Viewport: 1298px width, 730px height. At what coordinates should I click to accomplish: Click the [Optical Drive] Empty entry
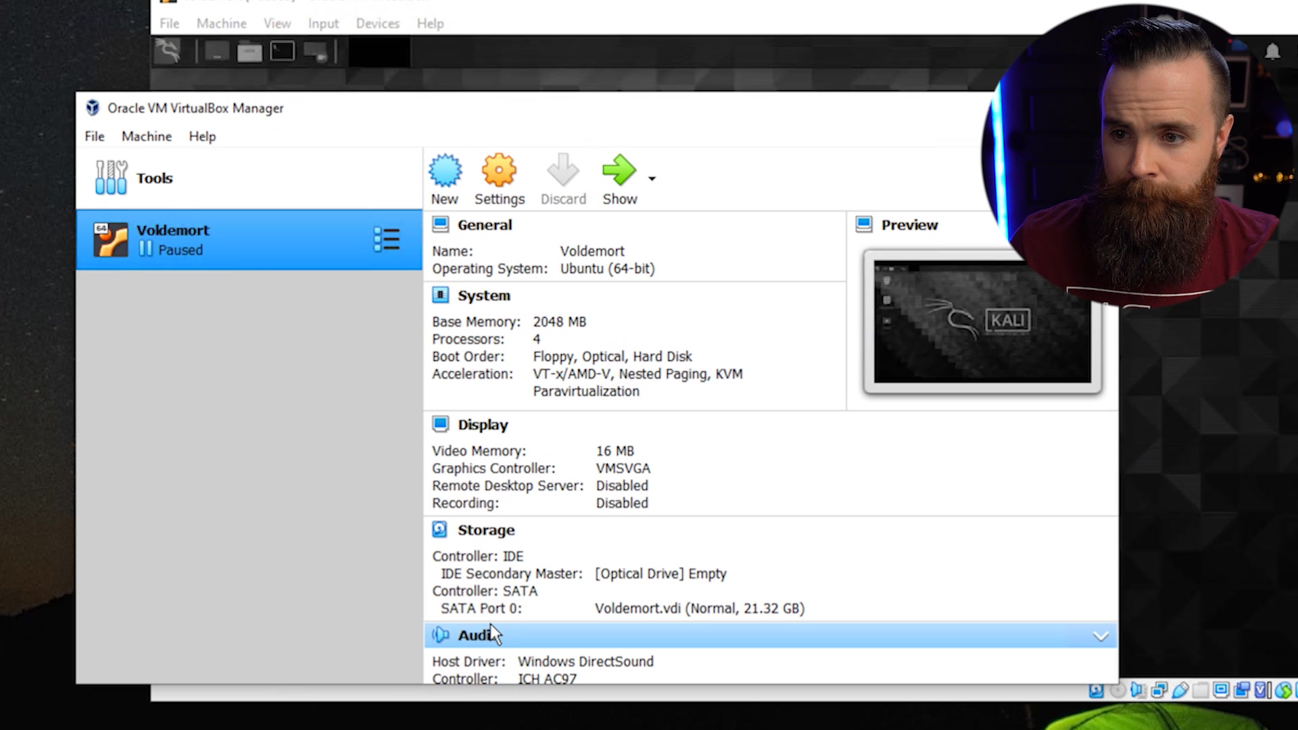coord(660,573)
